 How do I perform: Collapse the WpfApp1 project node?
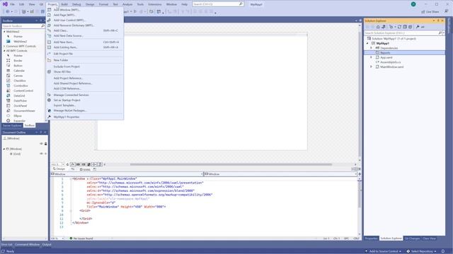(367, 43)
